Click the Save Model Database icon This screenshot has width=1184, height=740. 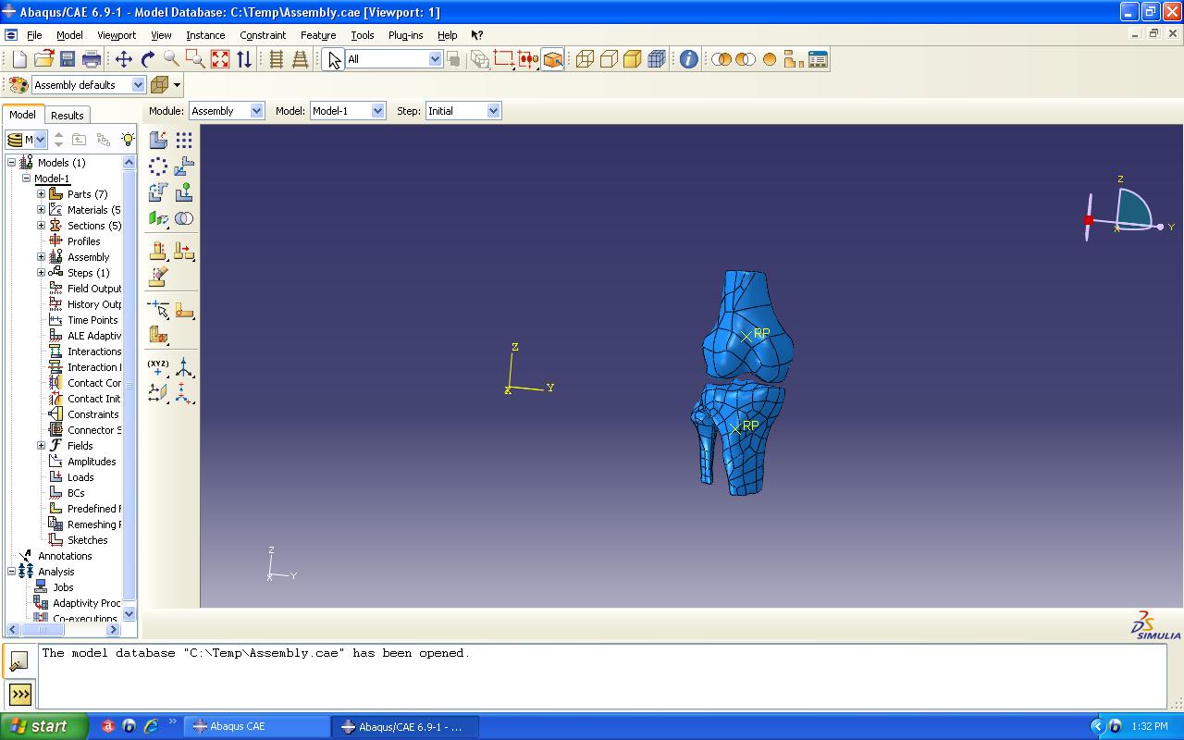[68, 59]
